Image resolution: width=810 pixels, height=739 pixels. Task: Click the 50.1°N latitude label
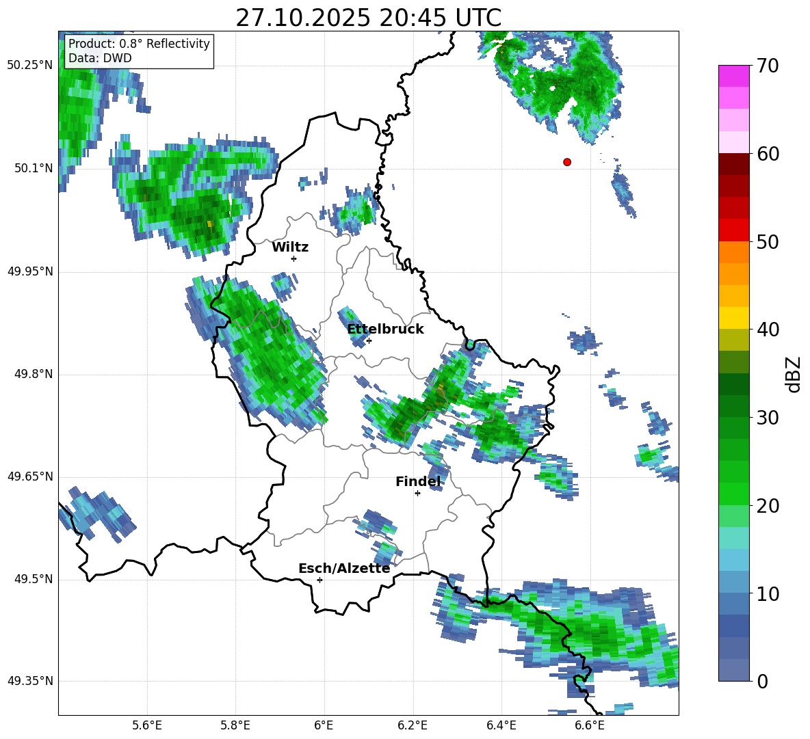(34, 168)
